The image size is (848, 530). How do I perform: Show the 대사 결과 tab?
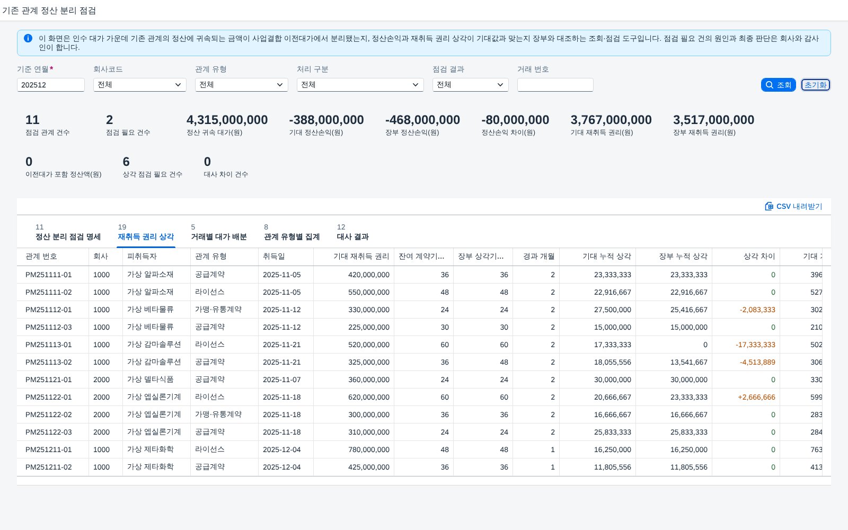[x=353, y=232]
